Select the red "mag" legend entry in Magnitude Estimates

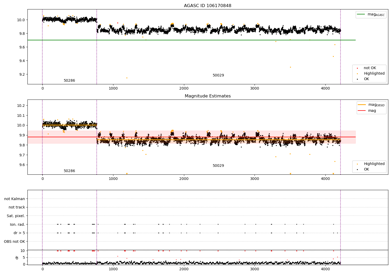point(367,111)
